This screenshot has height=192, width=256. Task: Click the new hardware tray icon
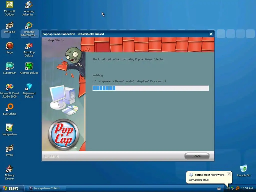[228, 188]
